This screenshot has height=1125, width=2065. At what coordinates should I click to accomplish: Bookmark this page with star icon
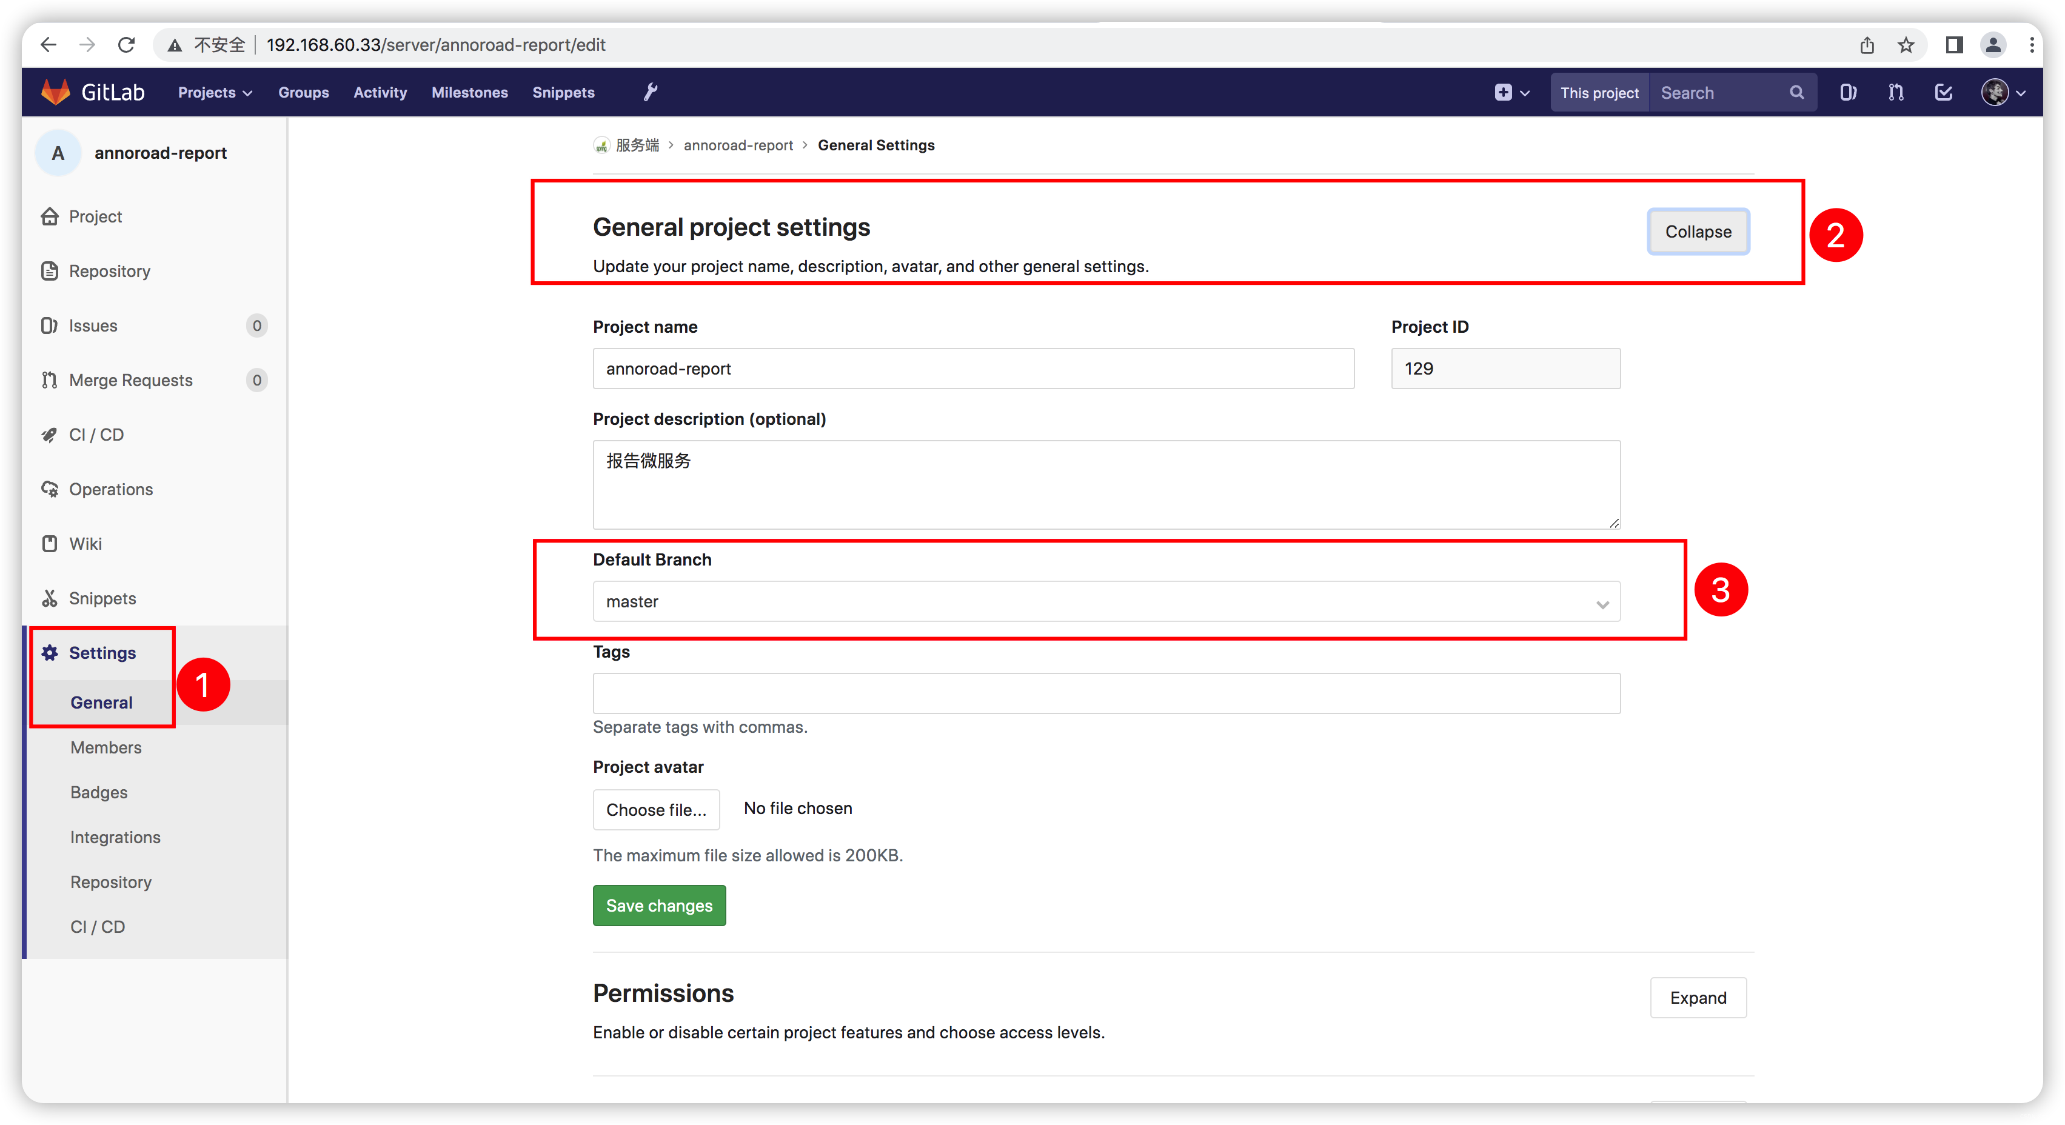pyautogui.click(x=1906, y=45)
